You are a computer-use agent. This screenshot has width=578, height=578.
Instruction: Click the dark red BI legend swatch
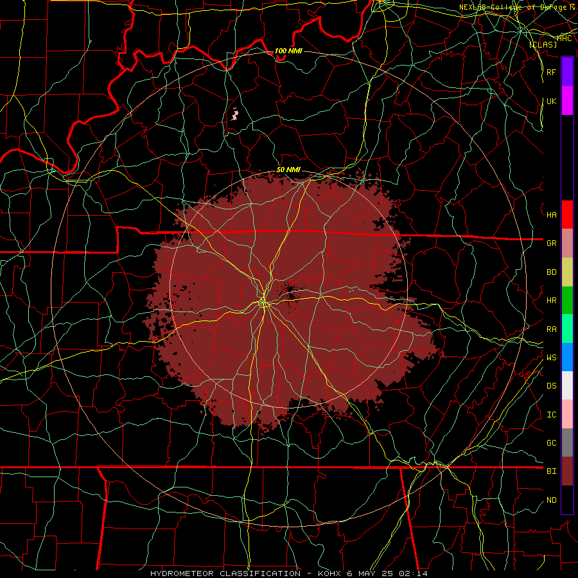[x=567, y=471]
